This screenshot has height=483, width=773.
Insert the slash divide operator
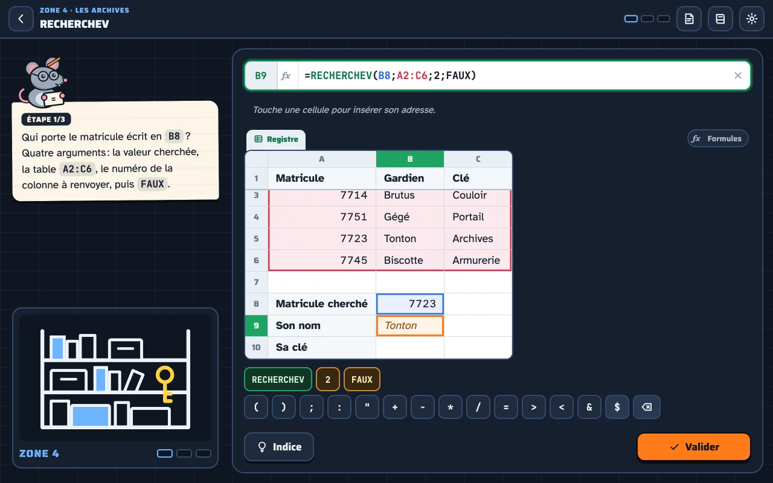[478, 407]
